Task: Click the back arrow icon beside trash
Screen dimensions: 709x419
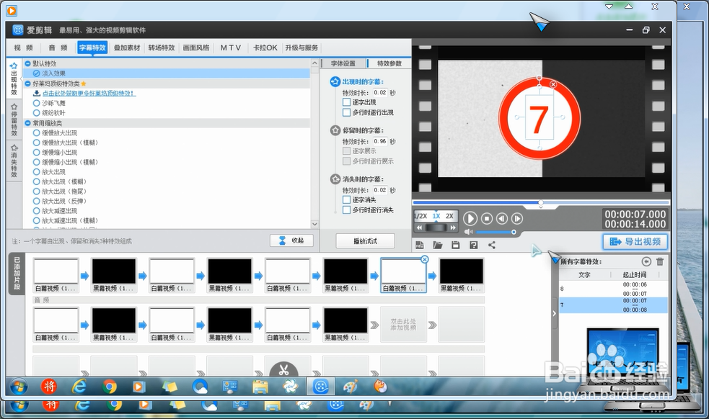Action: point(646,261)
